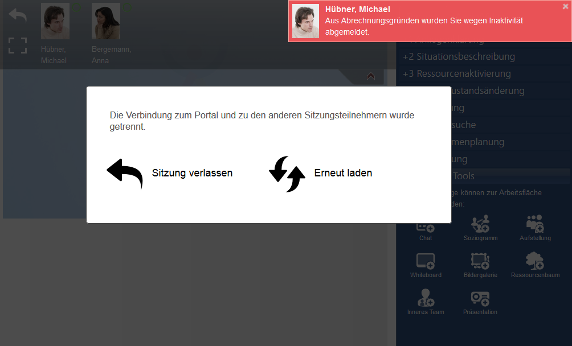
Task: Click the 'Aus Abrechnungsgründen' logout message text
Action: [x=424, y=26]
